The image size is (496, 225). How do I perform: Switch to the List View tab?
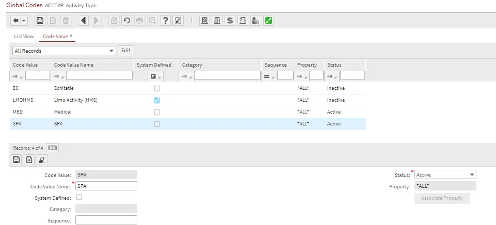click(x=24, y=37)
